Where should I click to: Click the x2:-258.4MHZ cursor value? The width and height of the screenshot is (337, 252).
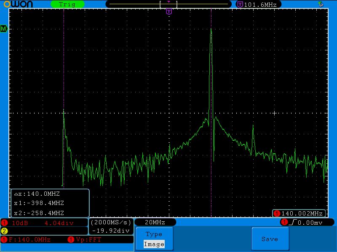point(39,213)
